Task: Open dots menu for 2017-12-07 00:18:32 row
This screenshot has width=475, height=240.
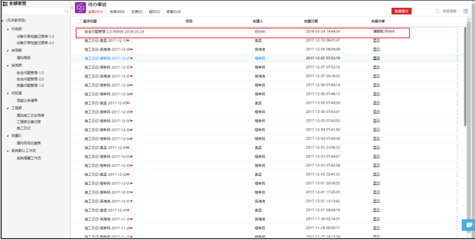Action: (x=457, y=76)
